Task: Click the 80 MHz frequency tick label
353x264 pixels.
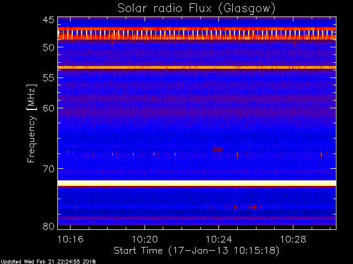Action: pos(48,226)
